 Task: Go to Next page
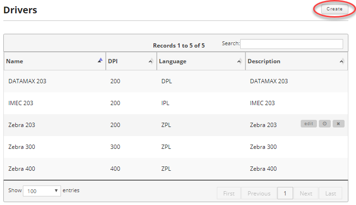tap(306, 193)
